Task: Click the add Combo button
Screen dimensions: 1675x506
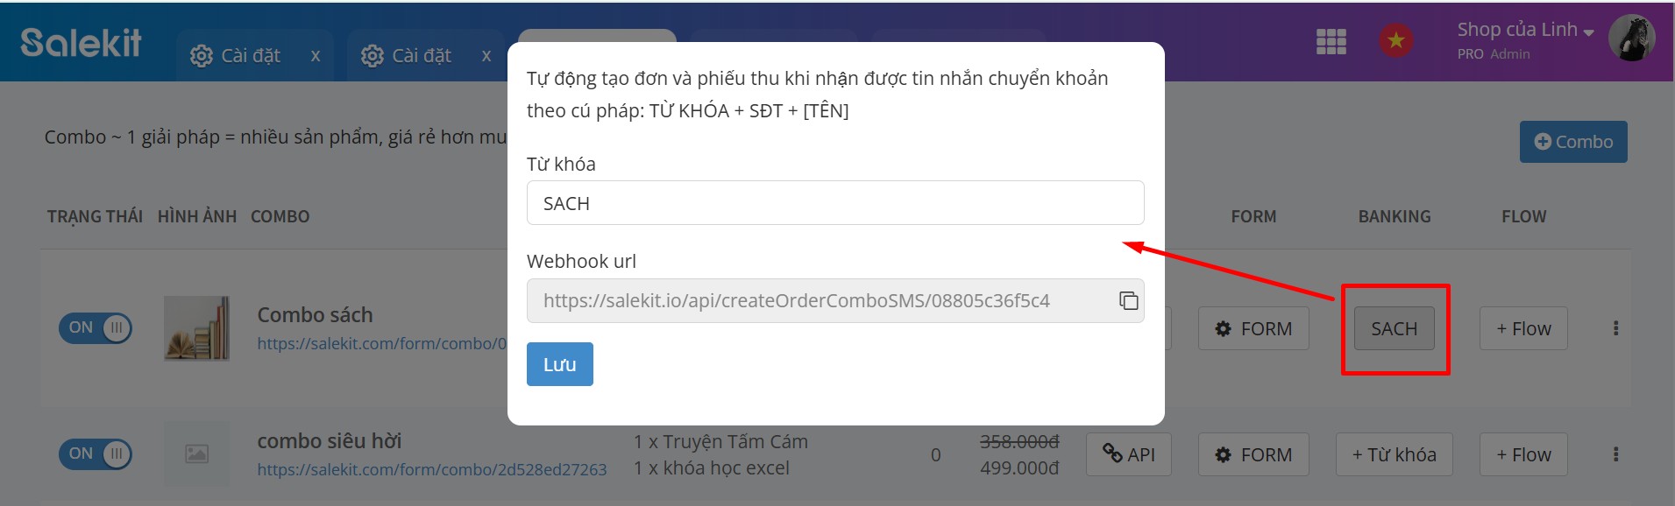Action: pos(1572,142)
